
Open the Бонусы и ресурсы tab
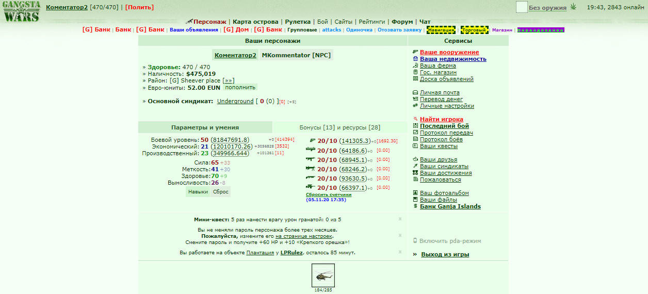[340, 127]
